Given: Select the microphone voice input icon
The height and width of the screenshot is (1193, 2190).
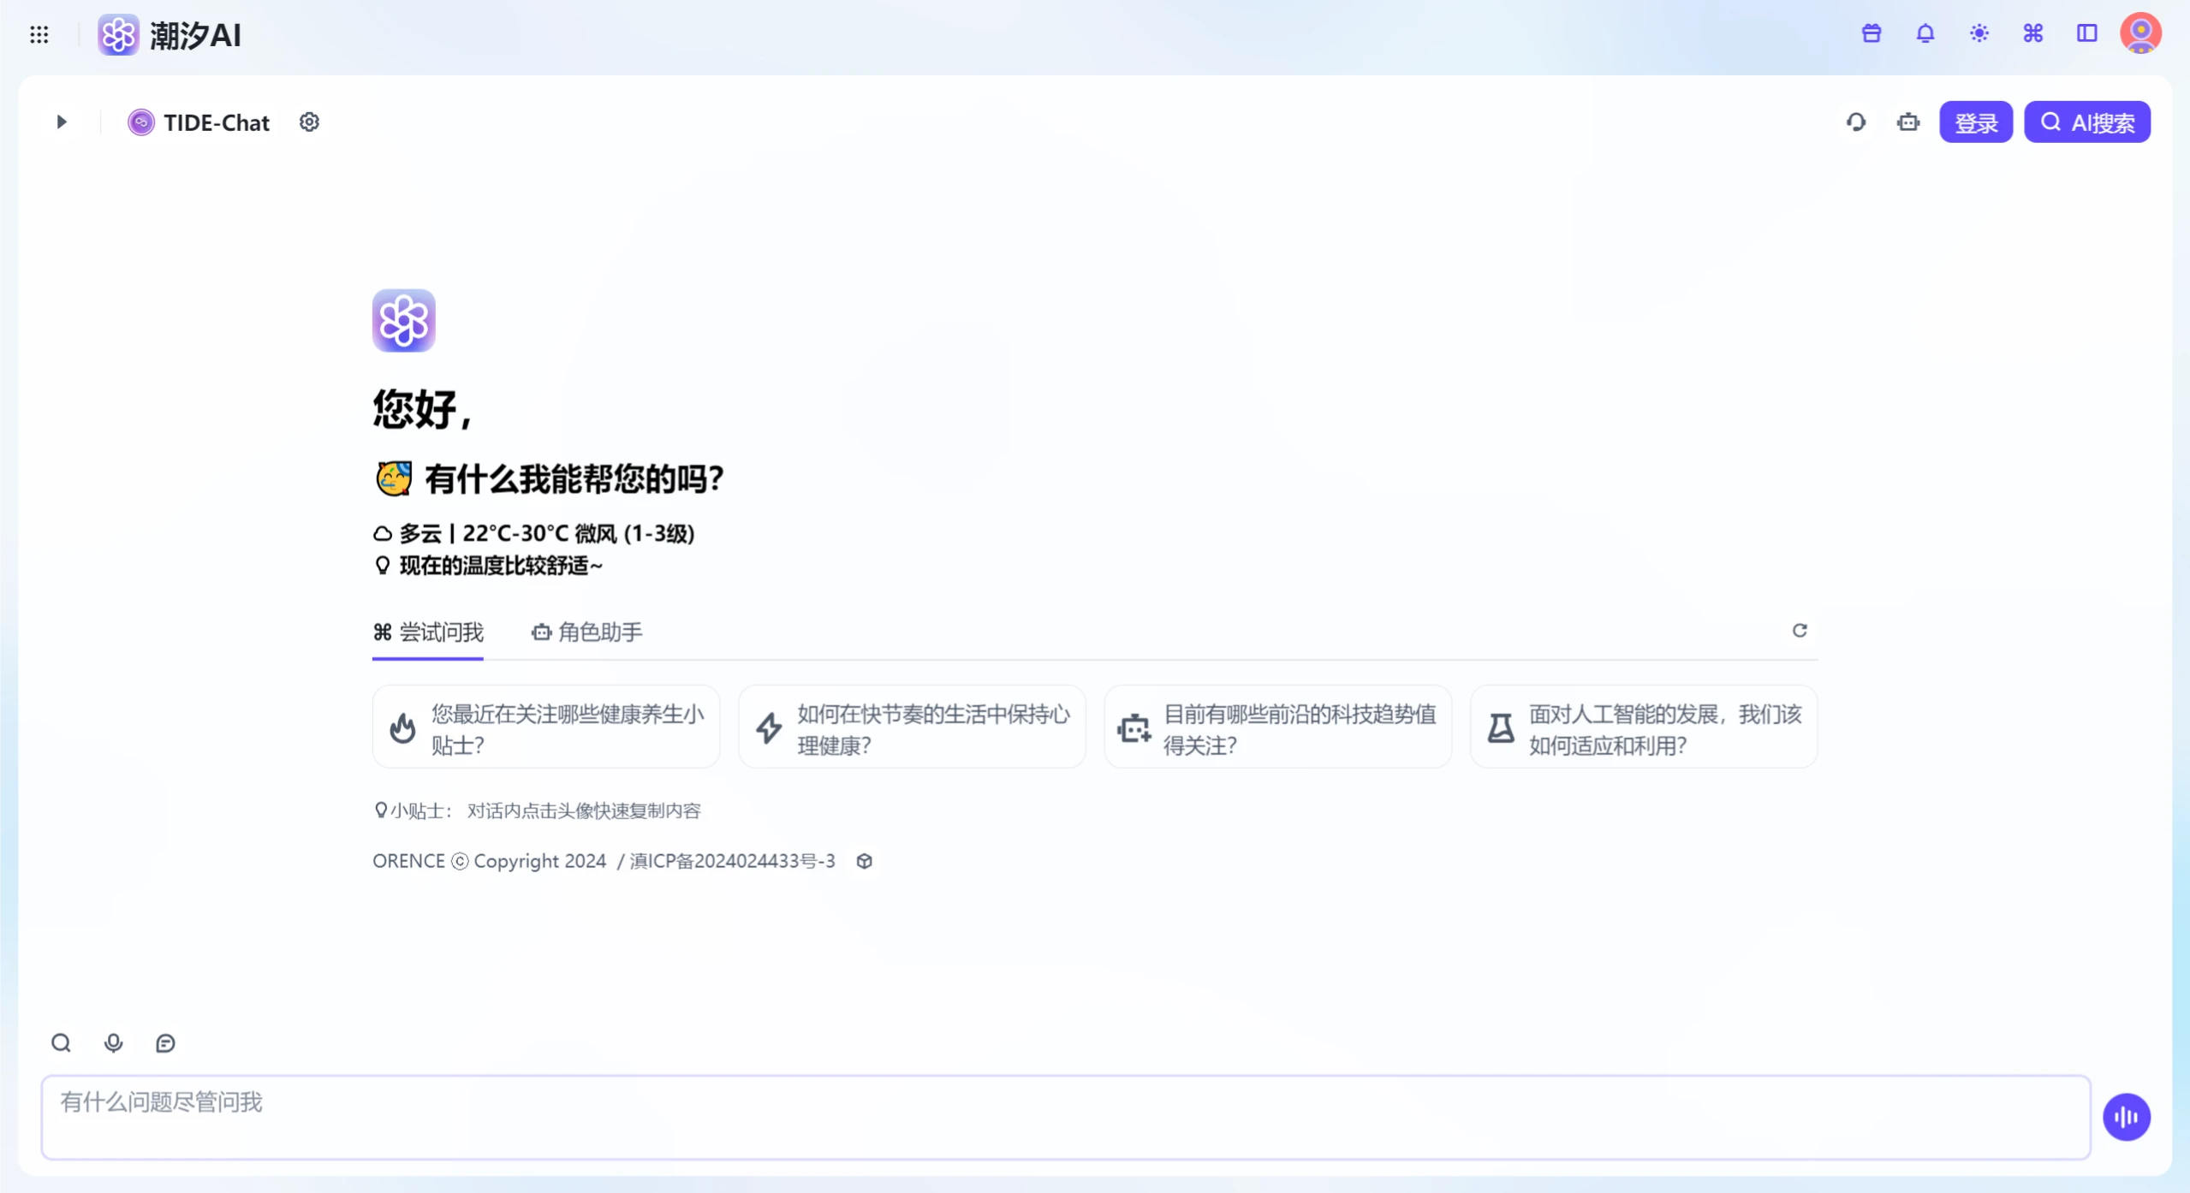Looking at the screenshot, I should coord(113,1042).
